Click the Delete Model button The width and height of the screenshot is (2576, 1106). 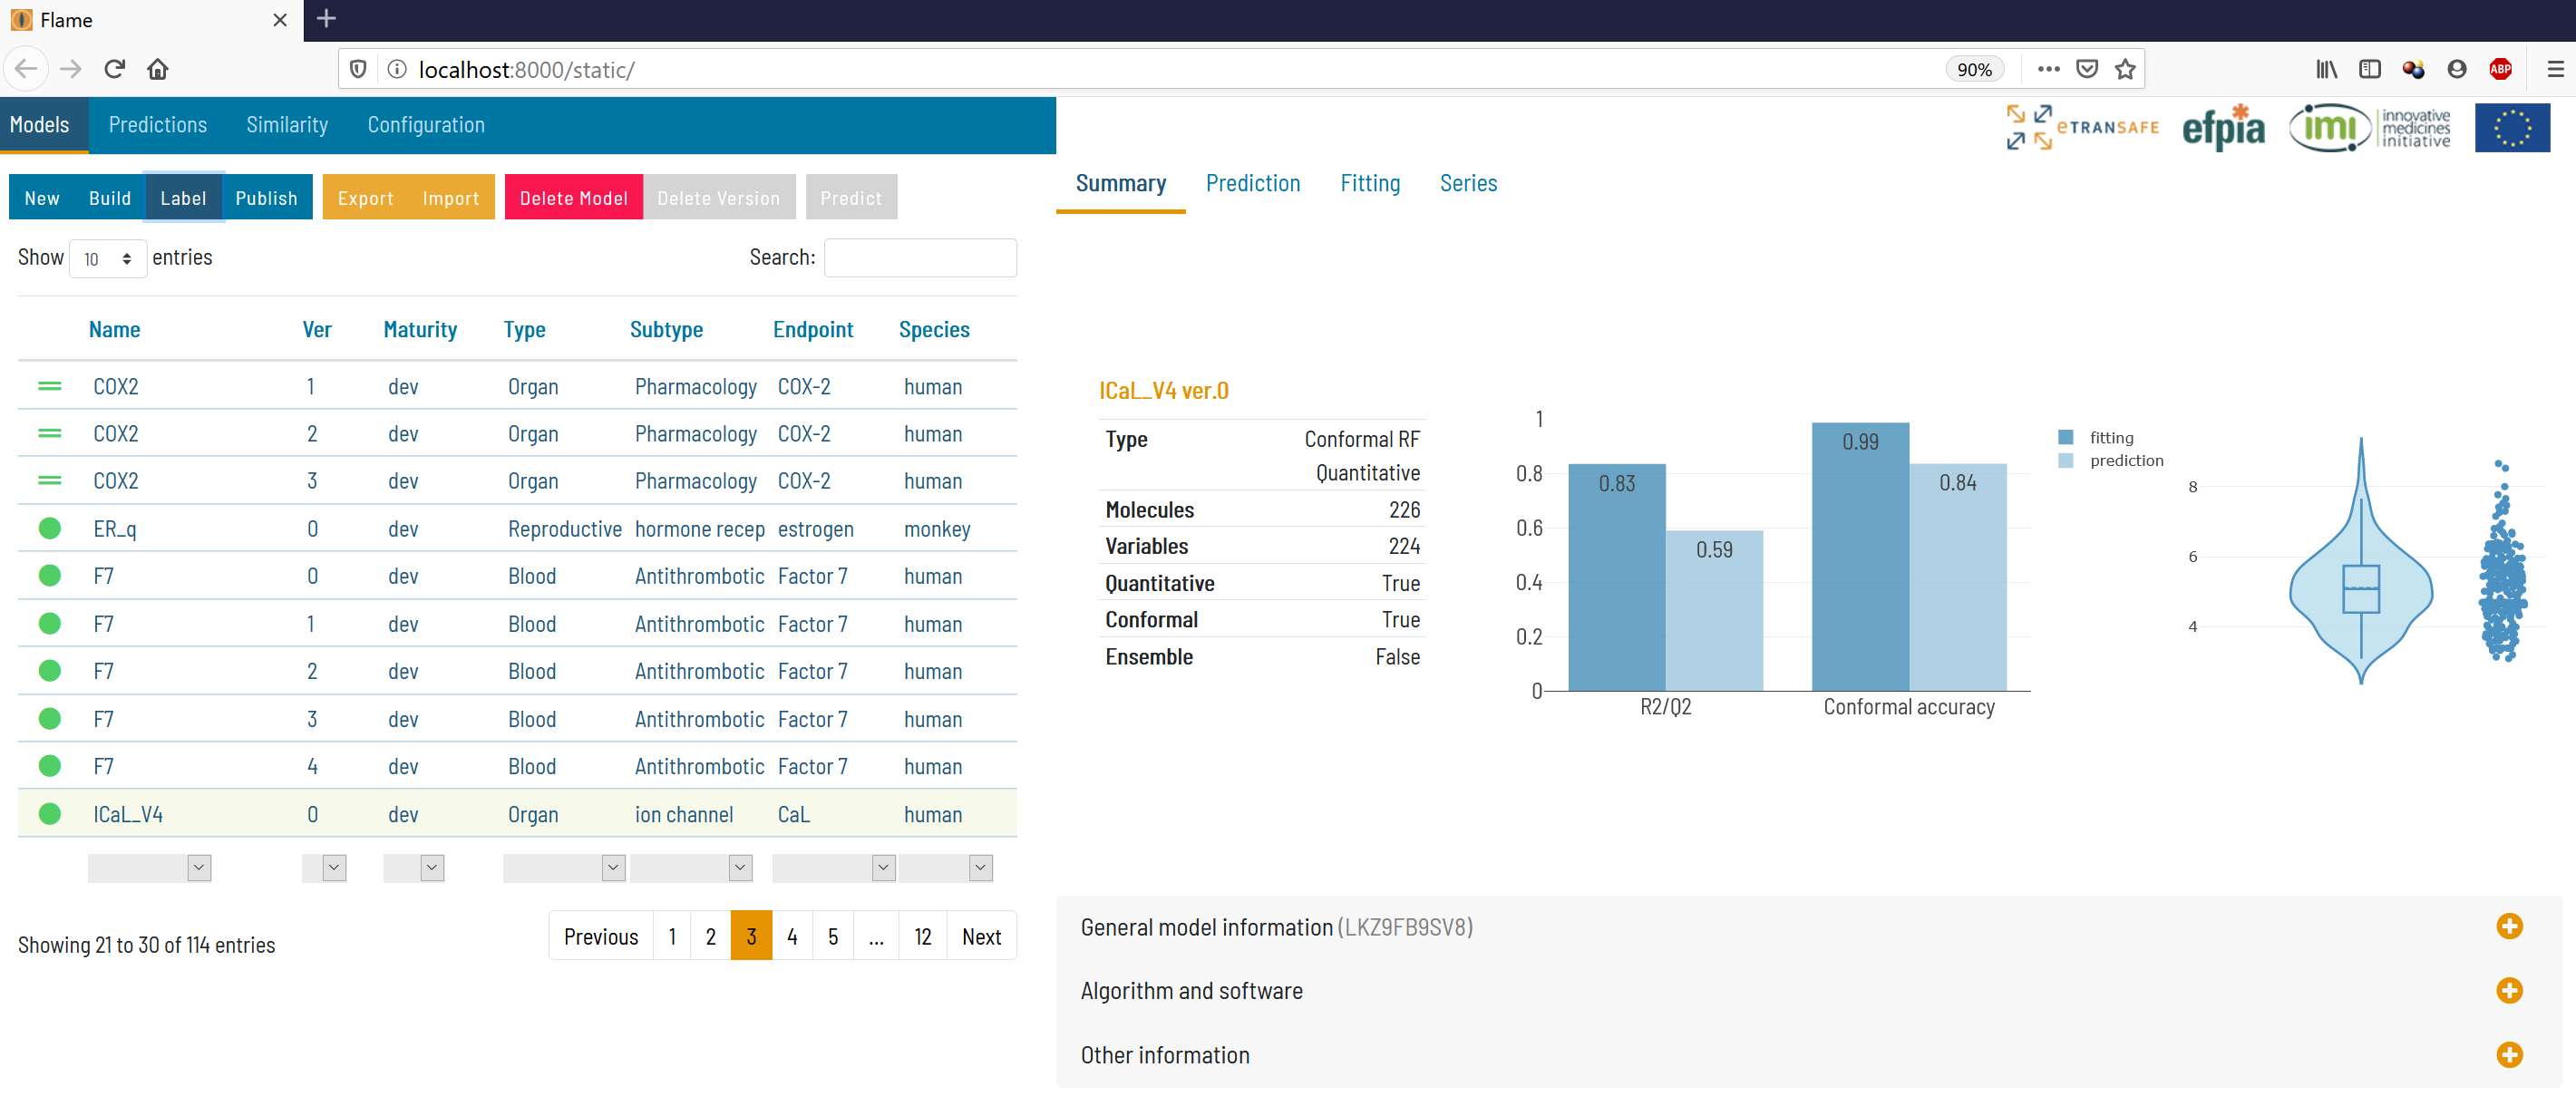point(573,198)
